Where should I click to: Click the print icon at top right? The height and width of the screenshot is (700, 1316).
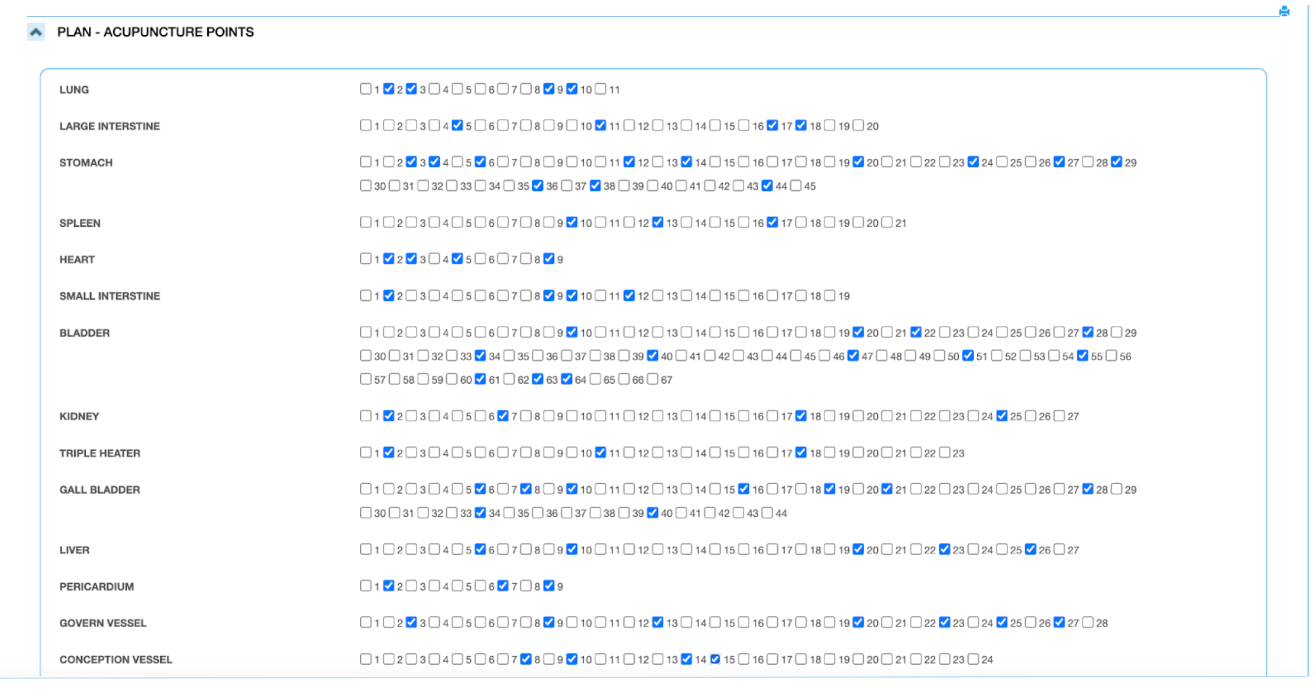pyautogui.click(x=1283, y=11)
